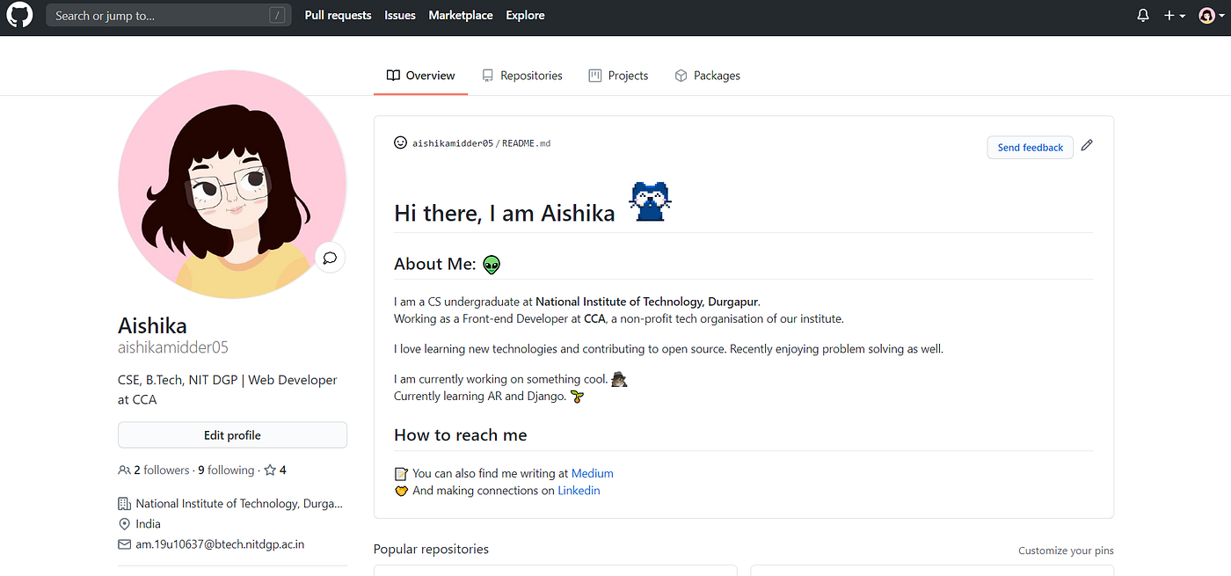The width and height of the screenshot is (1231, 576).
Task: Open the Packages tab
Action: pos(707,76)
